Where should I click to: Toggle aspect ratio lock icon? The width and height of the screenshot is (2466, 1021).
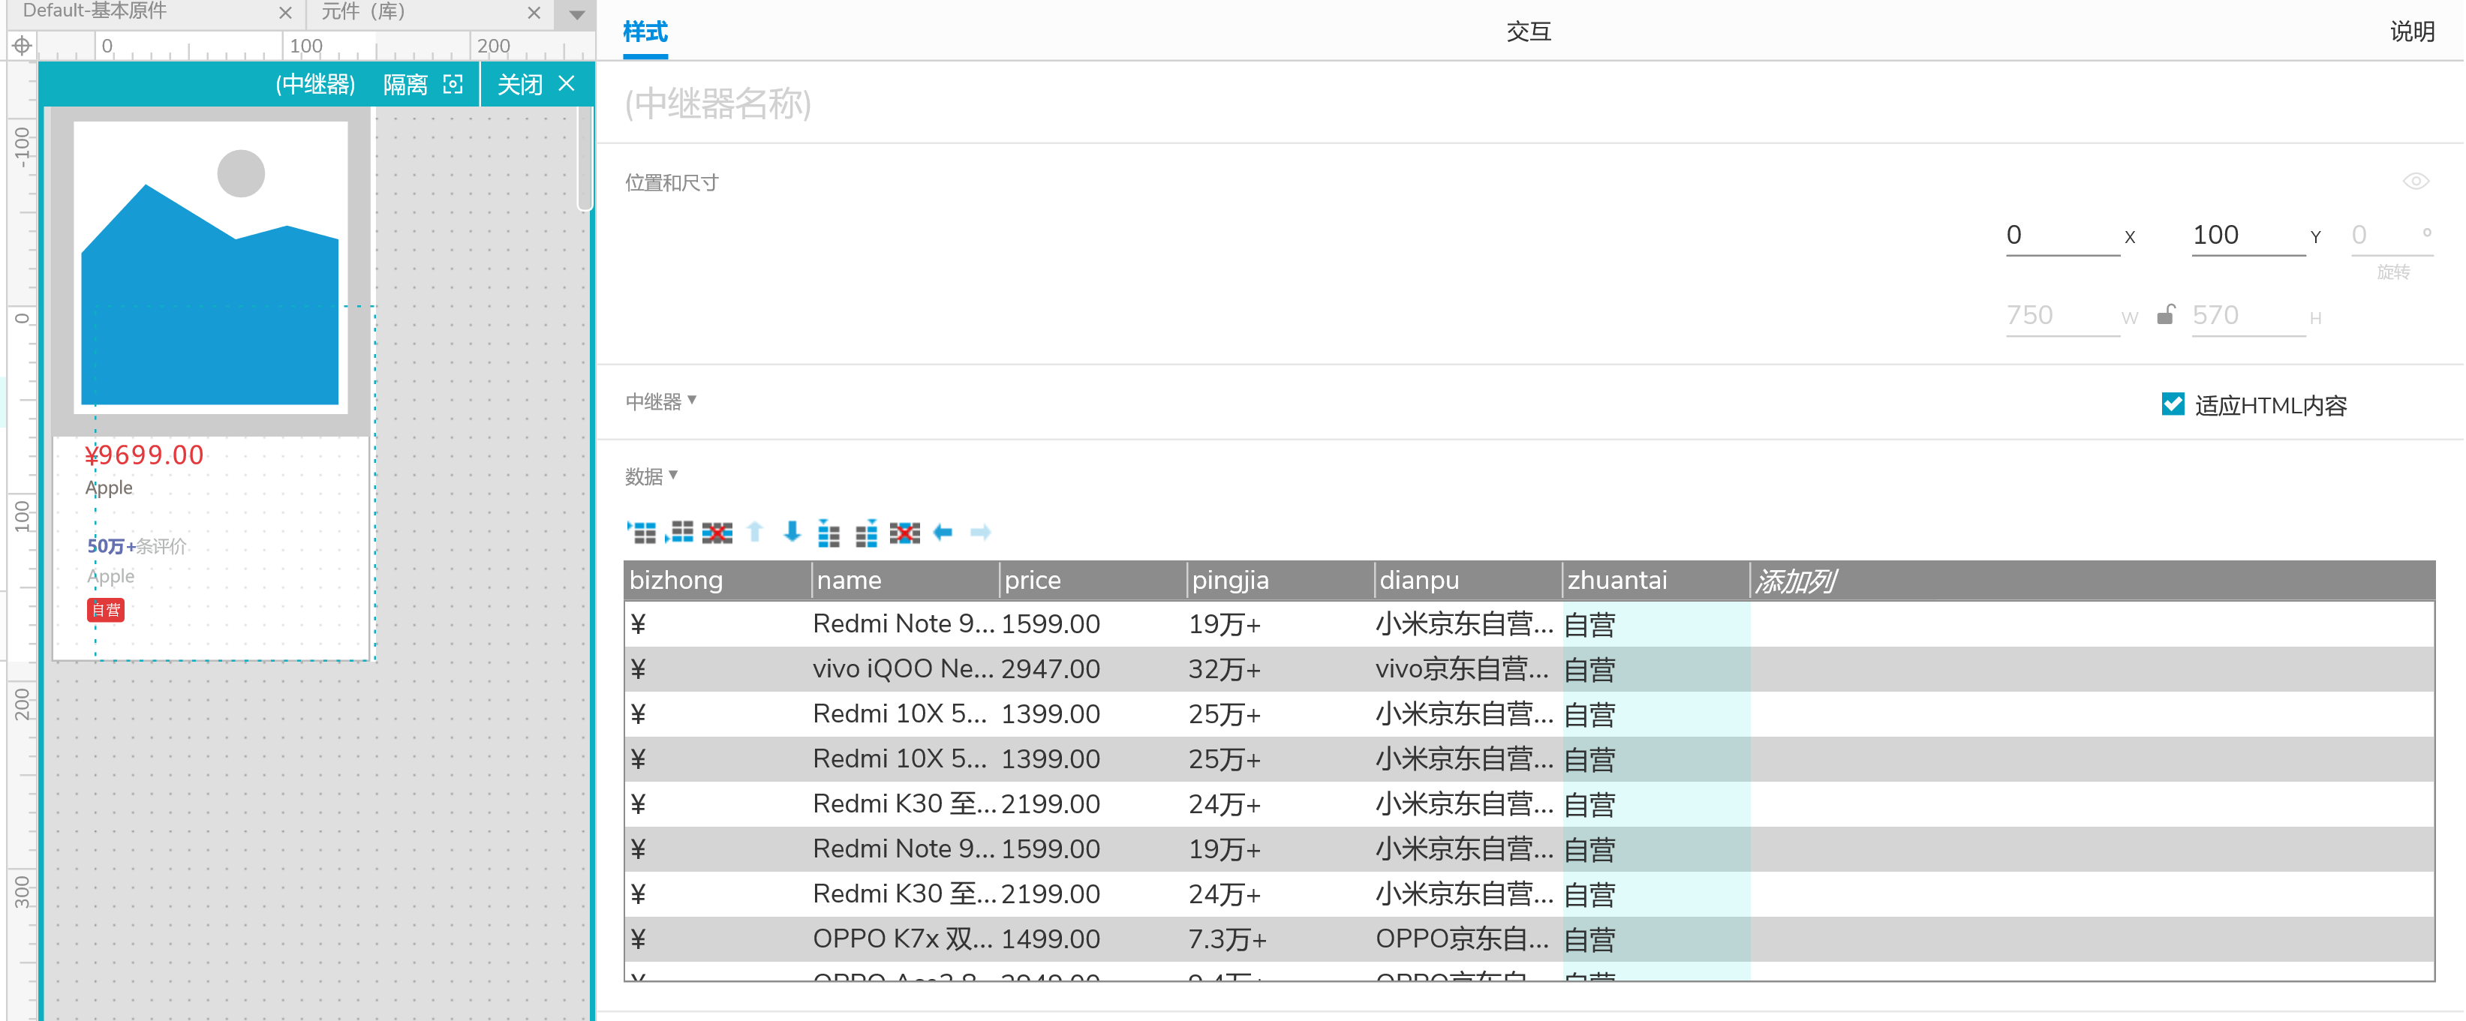2165,315
